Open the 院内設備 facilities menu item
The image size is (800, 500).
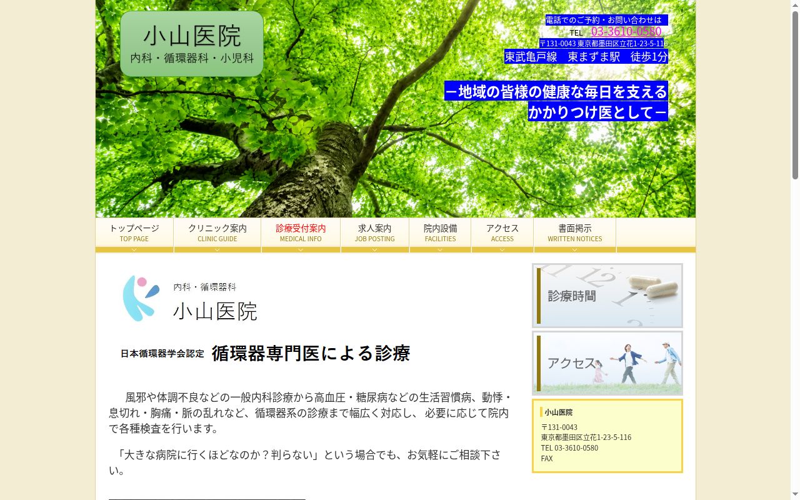[x=441, y=233]
